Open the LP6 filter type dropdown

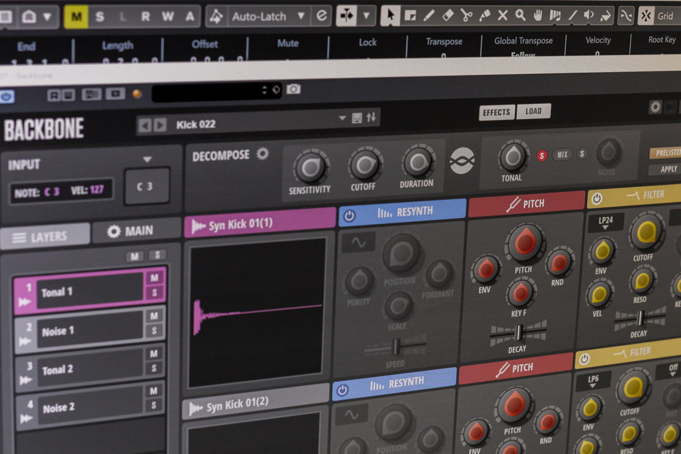[x=592, y=381]
